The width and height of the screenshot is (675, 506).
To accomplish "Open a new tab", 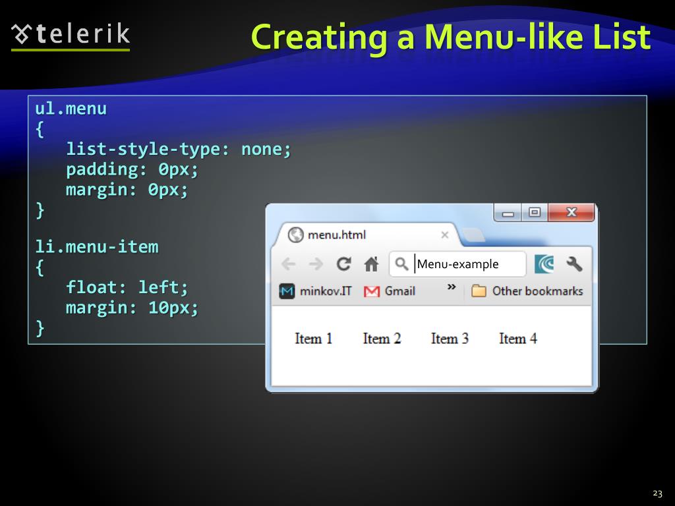I will (473, 235).
